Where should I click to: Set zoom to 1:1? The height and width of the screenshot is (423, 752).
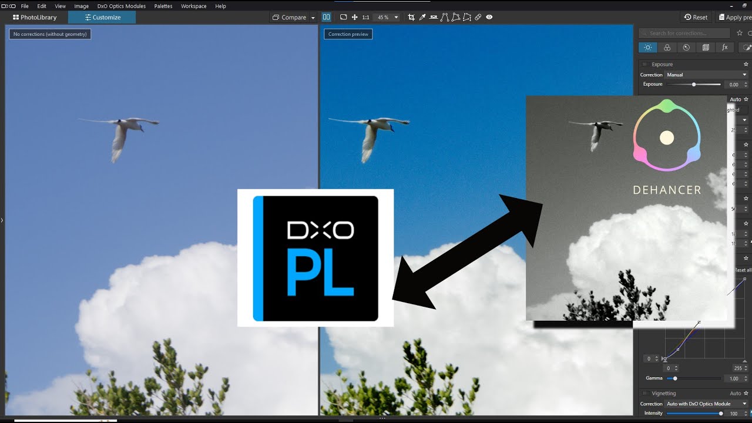(366, 18)
